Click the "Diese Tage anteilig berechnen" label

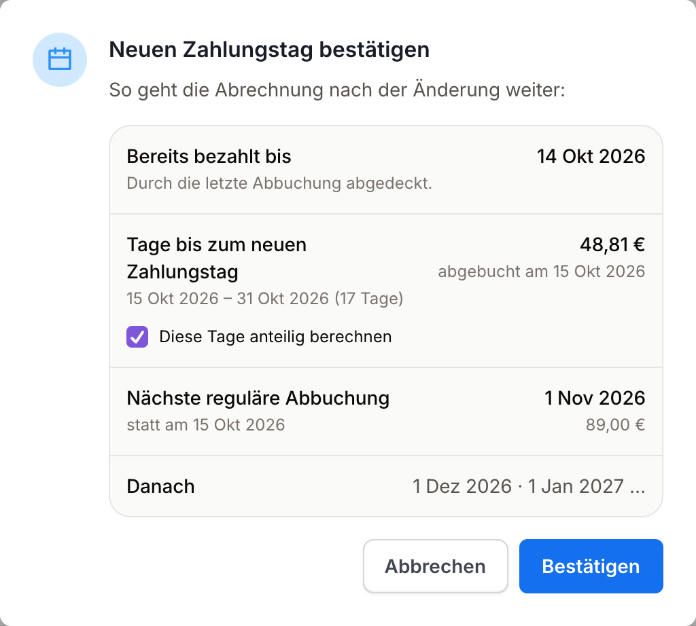[x=275, y=337]
